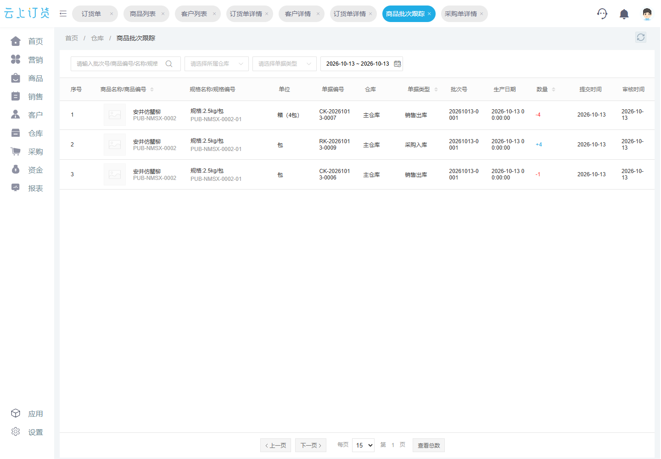
Task: Close the 客户详情 tab
Action: click(x=318, y=14)
